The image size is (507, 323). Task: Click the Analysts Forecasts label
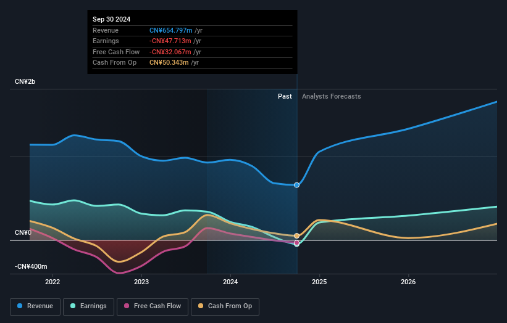[332, 96]
